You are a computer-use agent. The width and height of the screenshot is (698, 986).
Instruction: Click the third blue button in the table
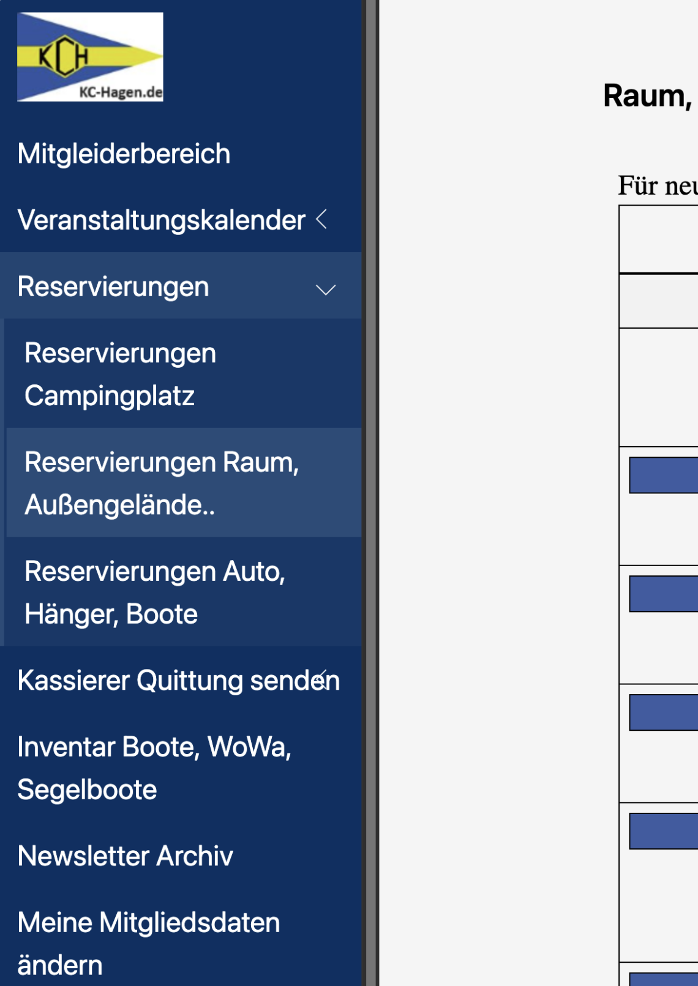pyautogui.click(x=664, y=712)
